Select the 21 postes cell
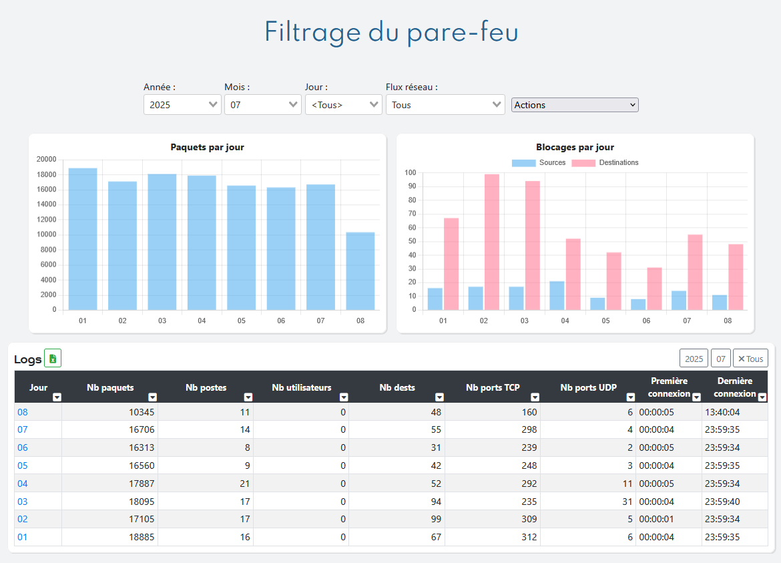The width and height of the screenshot is (781, 563). click(x=205, y=484)
